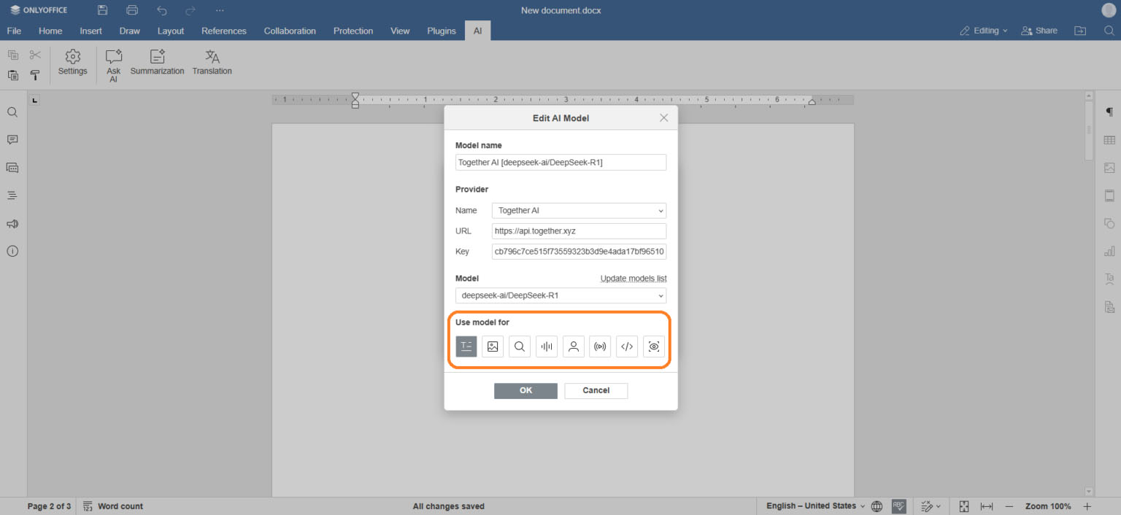Toggle spell checking in status bar

click(x=898, y=506)
